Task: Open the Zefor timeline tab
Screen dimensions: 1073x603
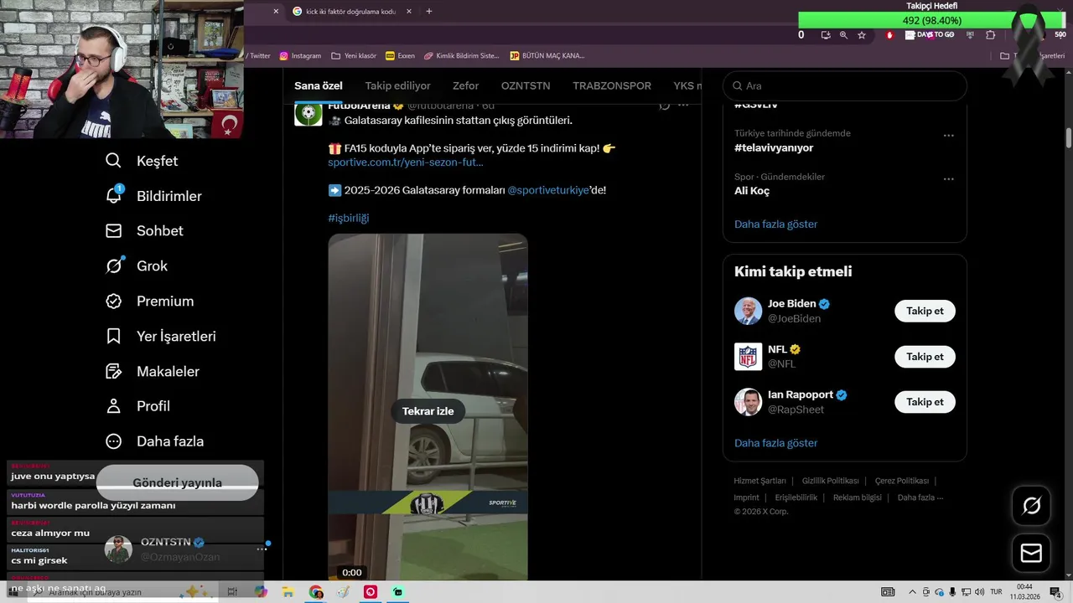Action: click(x=465, y=86)
